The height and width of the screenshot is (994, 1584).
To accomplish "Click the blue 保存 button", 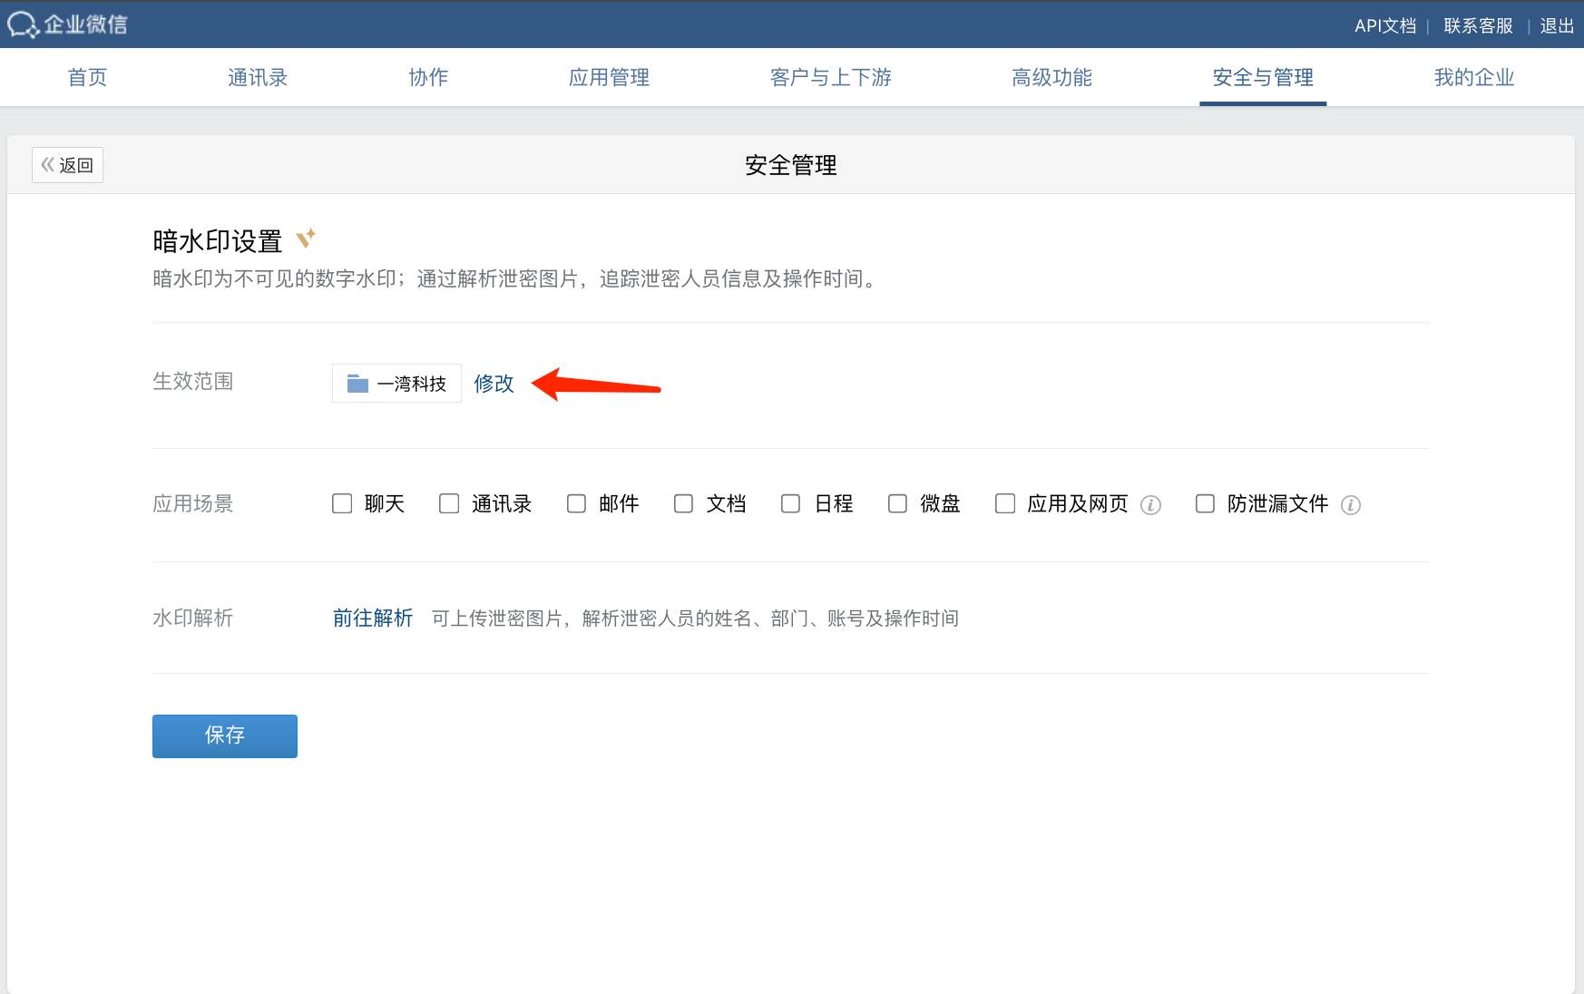I will pos(225,736).
